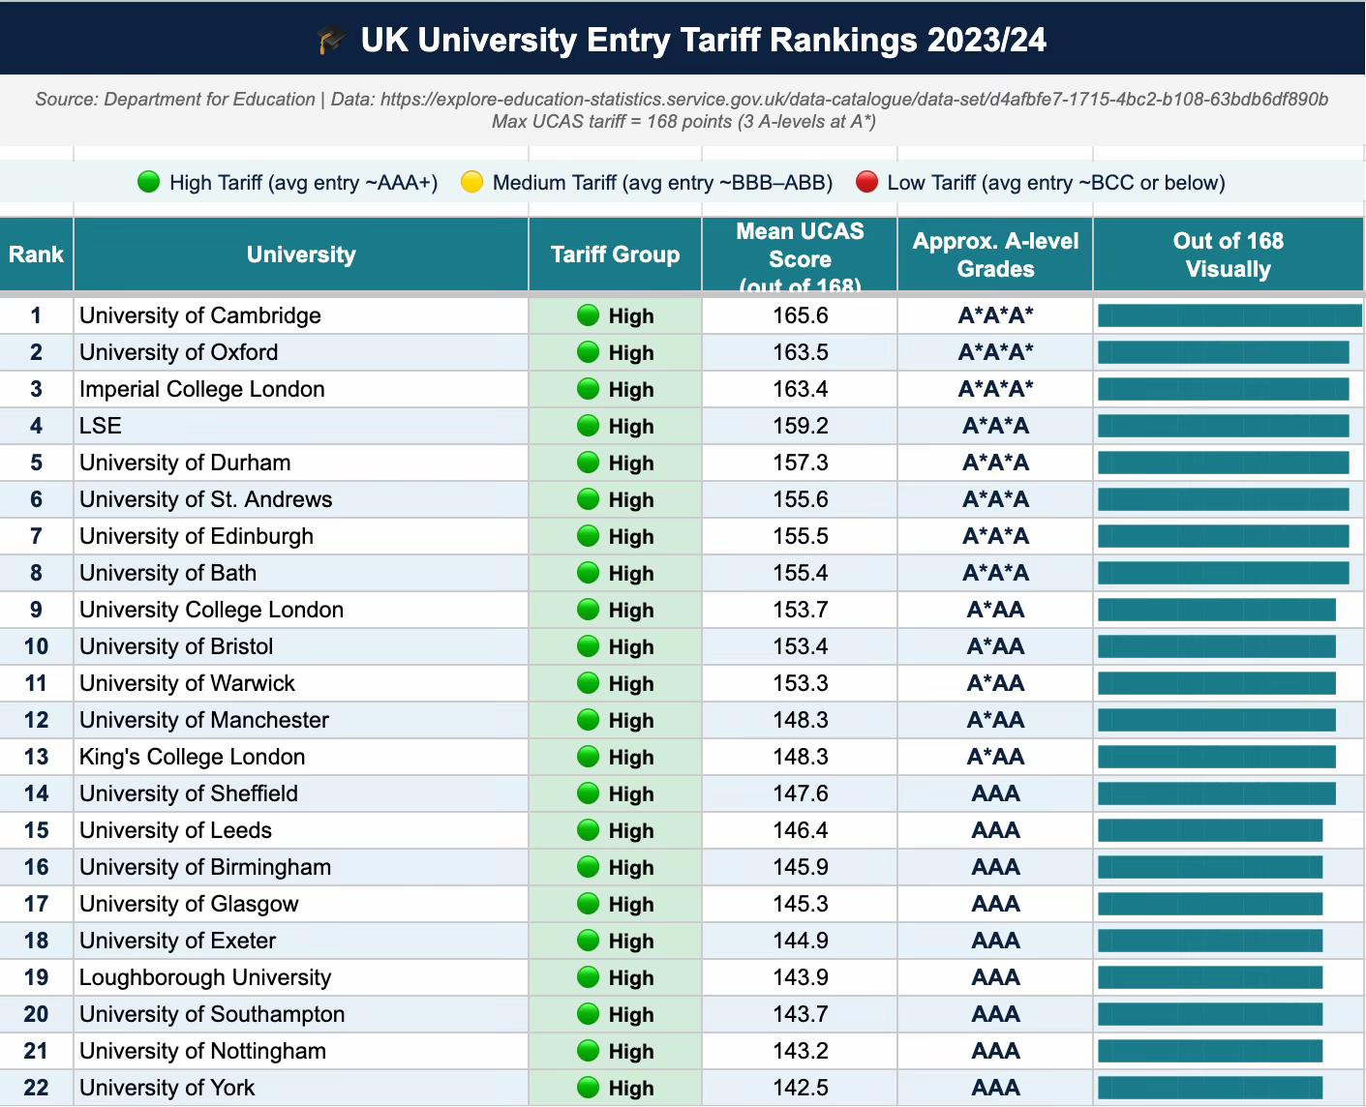This screenshot has height=1107, width=1366.
Task: Select the green dot in the Cambridge row
Action: point(588,315)
